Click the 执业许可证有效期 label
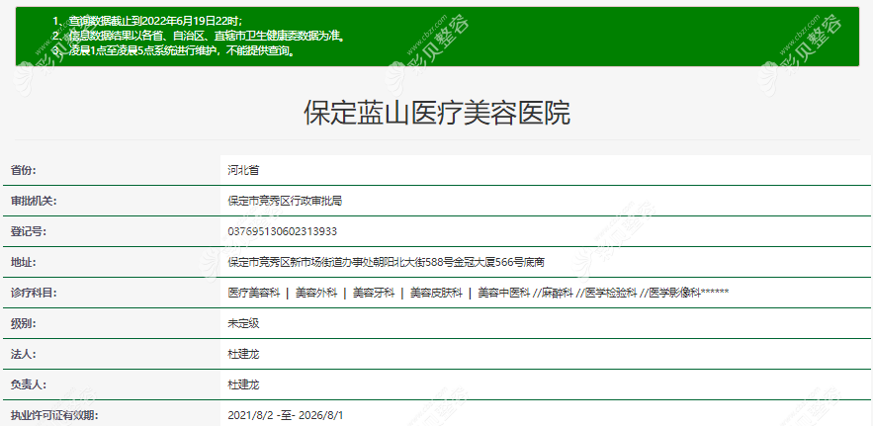 pyautogui.click(x=54, y=415)
